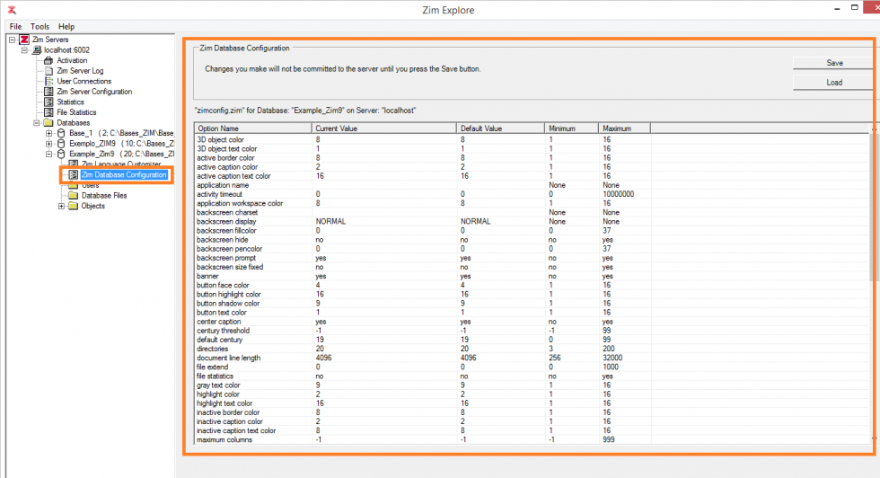
Task: Click the Example_Zim9 database icon
Action: tap(61, 154)
